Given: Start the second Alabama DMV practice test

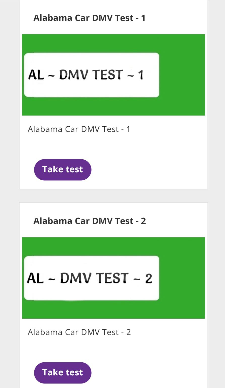Looking at the screenshot, I should (x=63, y=372).
